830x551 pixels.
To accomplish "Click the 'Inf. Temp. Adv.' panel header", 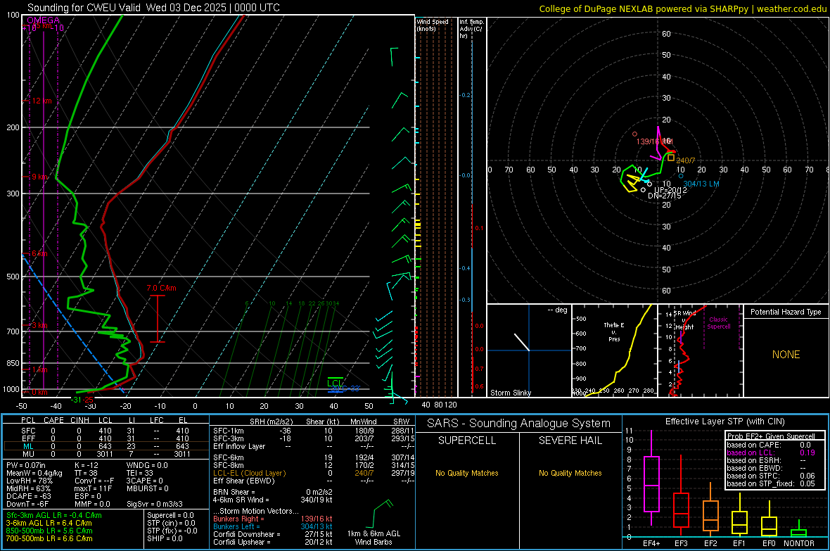I will click(x=471, y=29).
